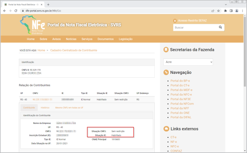Bookmark page with the star icon

click(x=218, y=11)
